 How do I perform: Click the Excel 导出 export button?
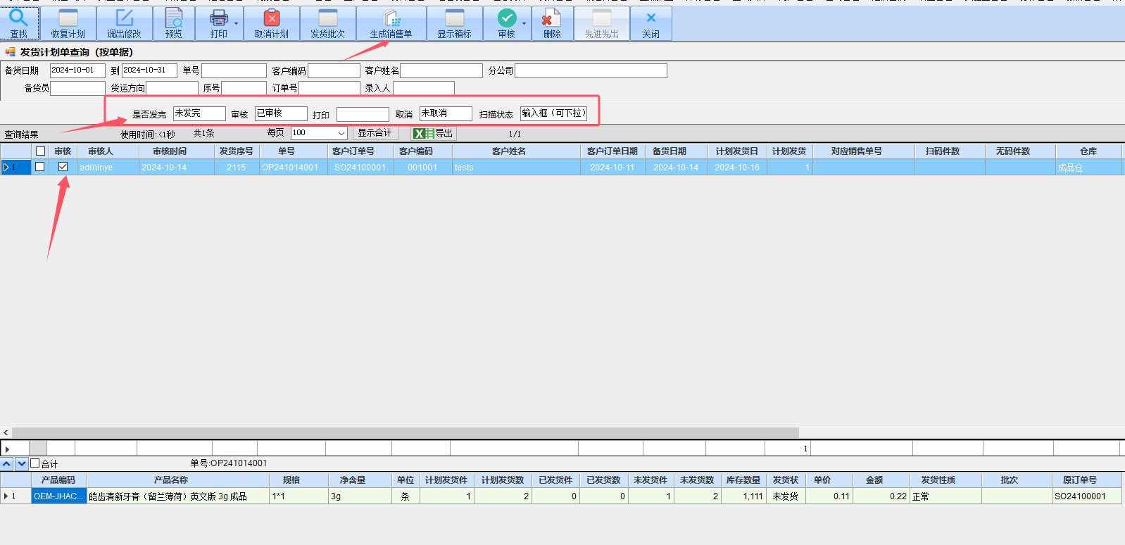(434, 133)
